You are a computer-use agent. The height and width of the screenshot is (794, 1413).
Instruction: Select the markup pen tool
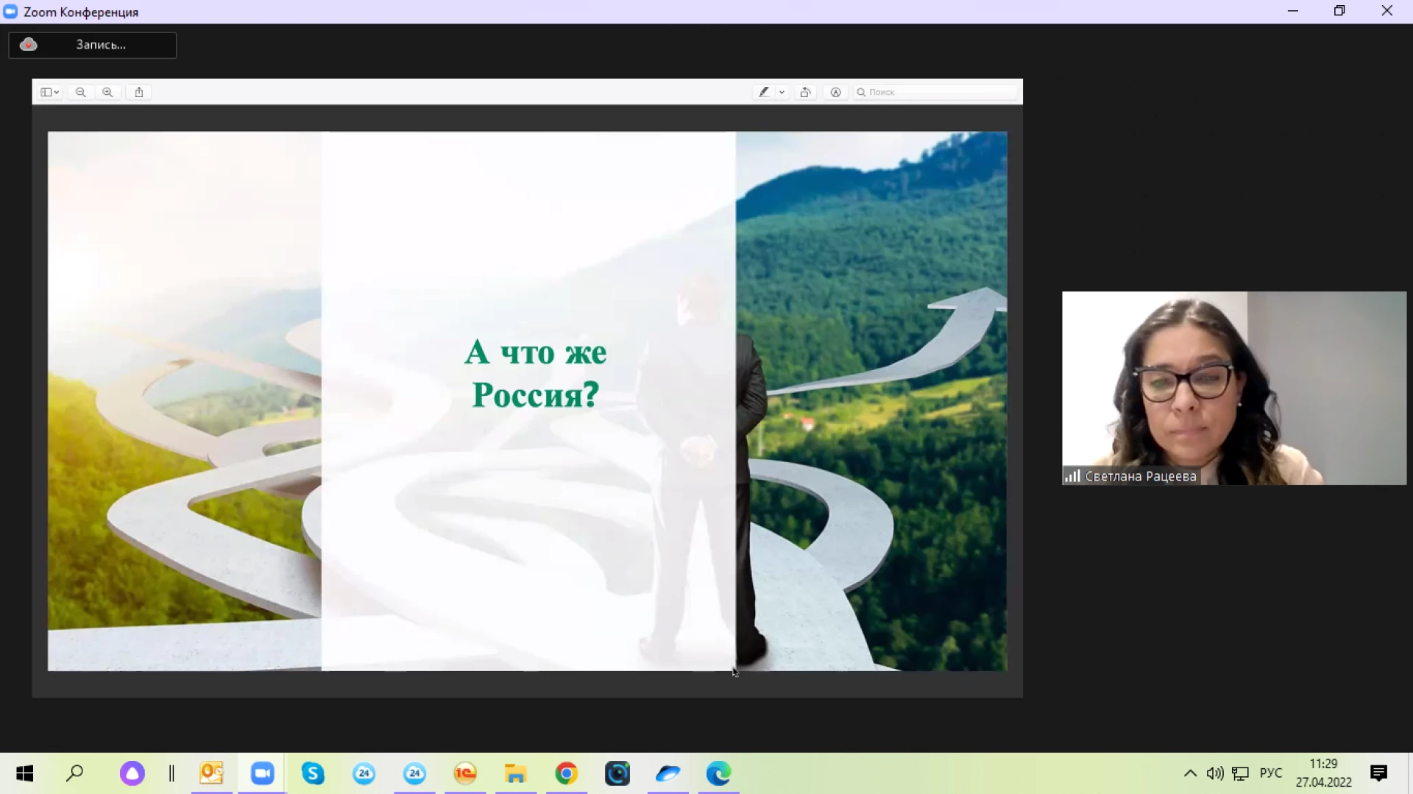[764, 92]
